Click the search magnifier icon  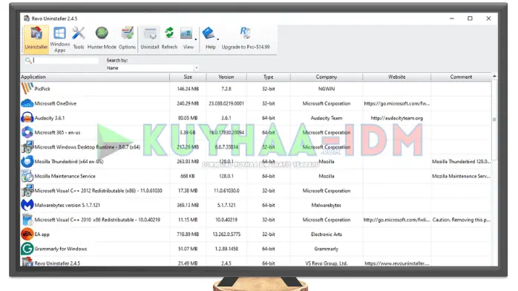28,60
